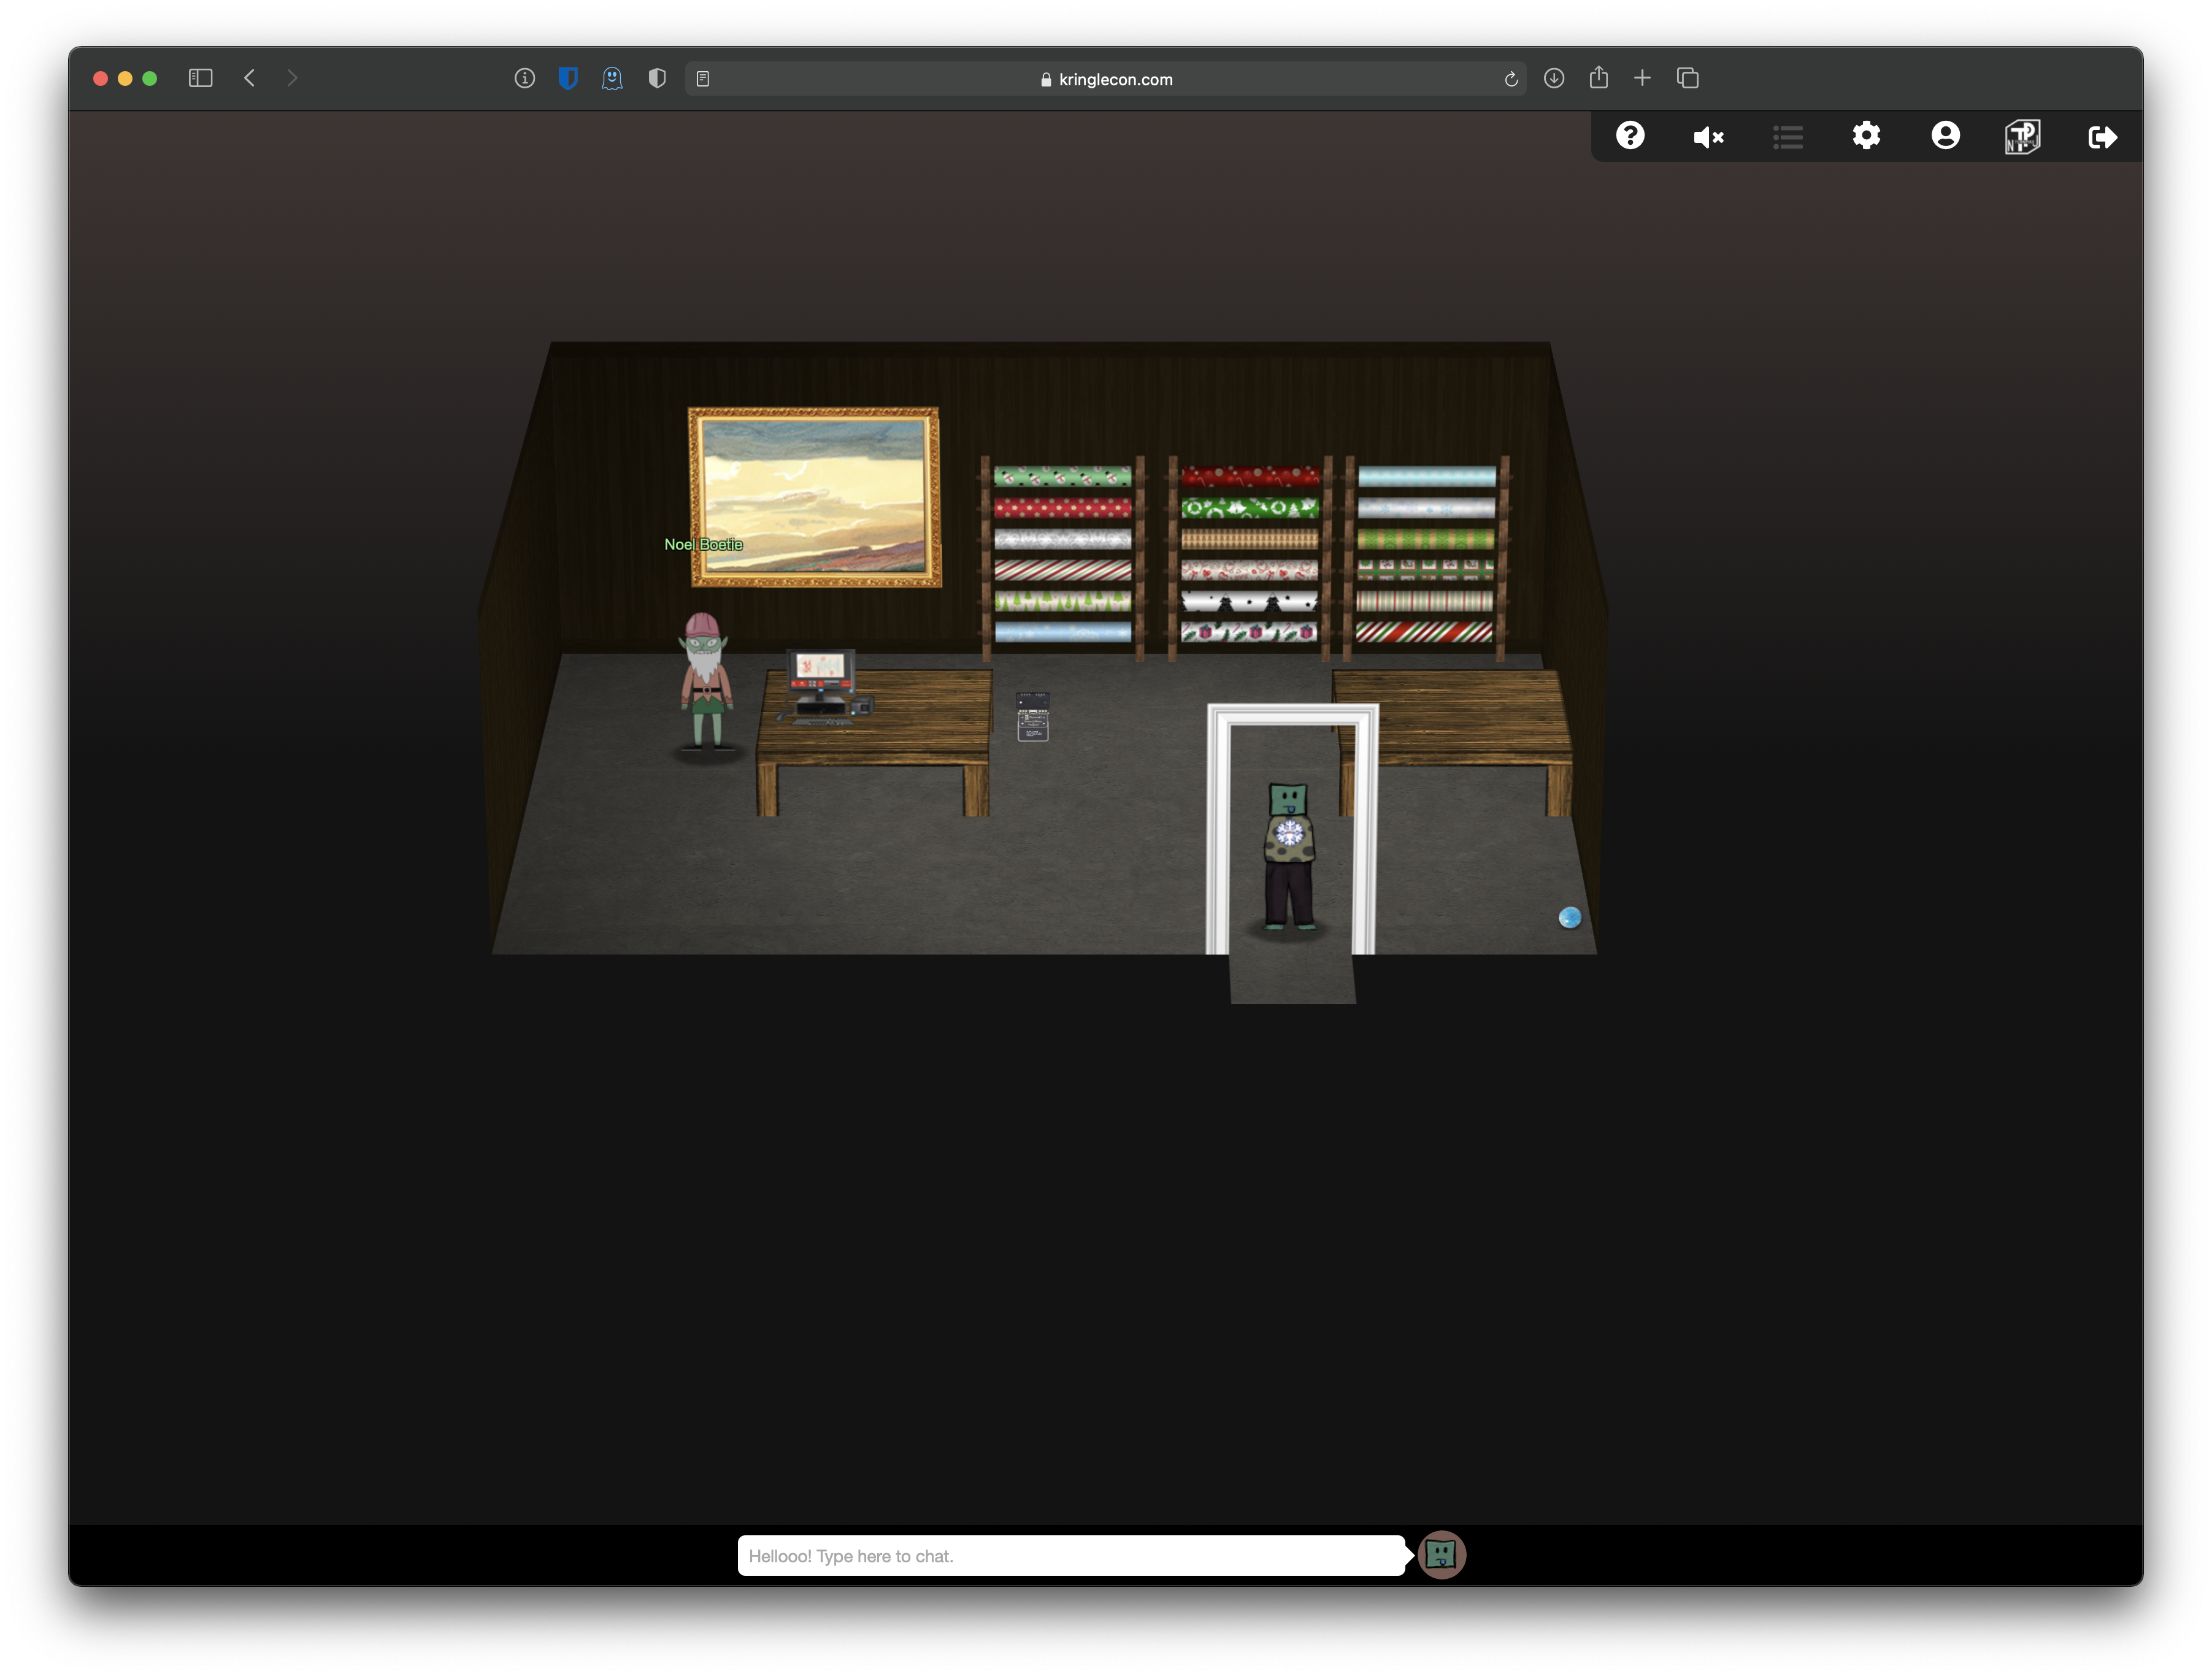Open the Safari downloads icon
This screenshot has height=1677, width=2212.
tap(1554, 78)
